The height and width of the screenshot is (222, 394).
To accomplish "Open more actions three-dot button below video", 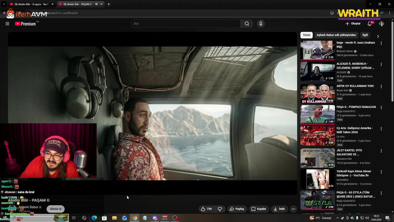I will point(293,209).
